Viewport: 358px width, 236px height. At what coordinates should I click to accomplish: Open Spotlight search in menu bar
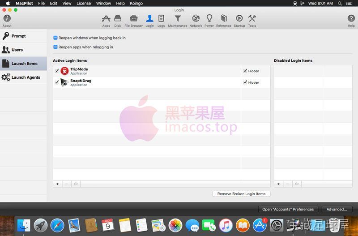(x=340, y=3)
